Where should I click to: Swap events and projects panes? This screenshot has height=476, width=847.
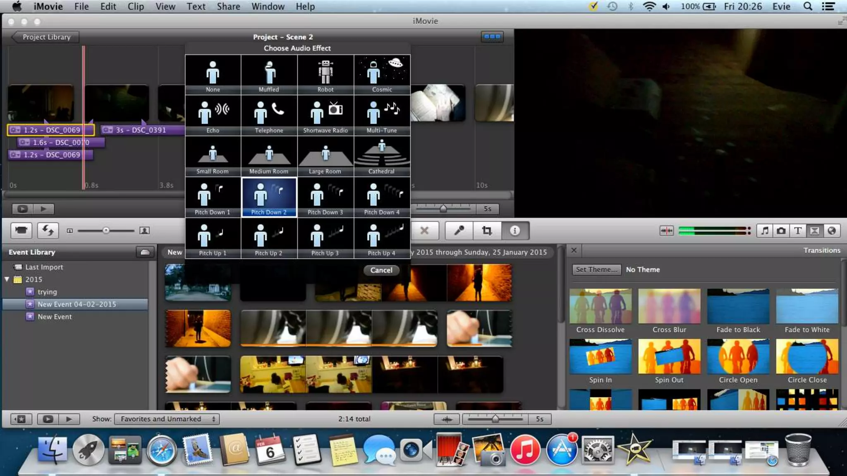(x=48, y=231)
